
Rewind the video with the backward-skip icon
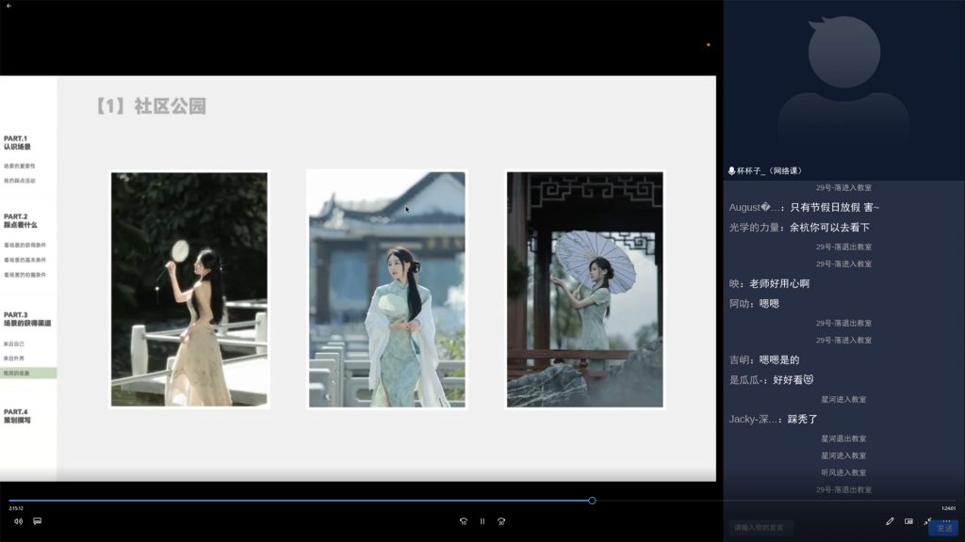pyautogui.click(x=463, y=521)
